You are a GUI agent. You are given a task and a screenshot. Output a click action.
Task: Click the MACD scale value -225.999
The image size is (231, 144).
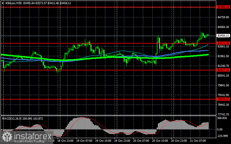(223, 136)
